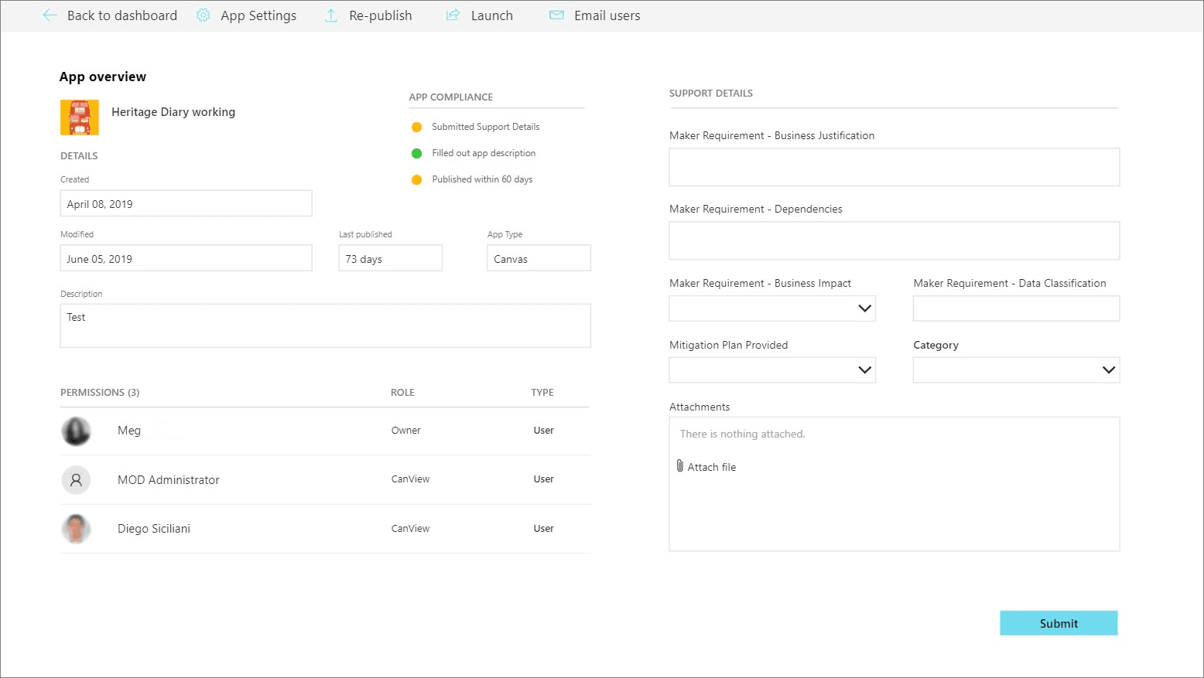Click Meg's profile picture
Image resolution: width=1204 pixels, height=678 pixels.
pyautogui.click(x=76, y=431)
